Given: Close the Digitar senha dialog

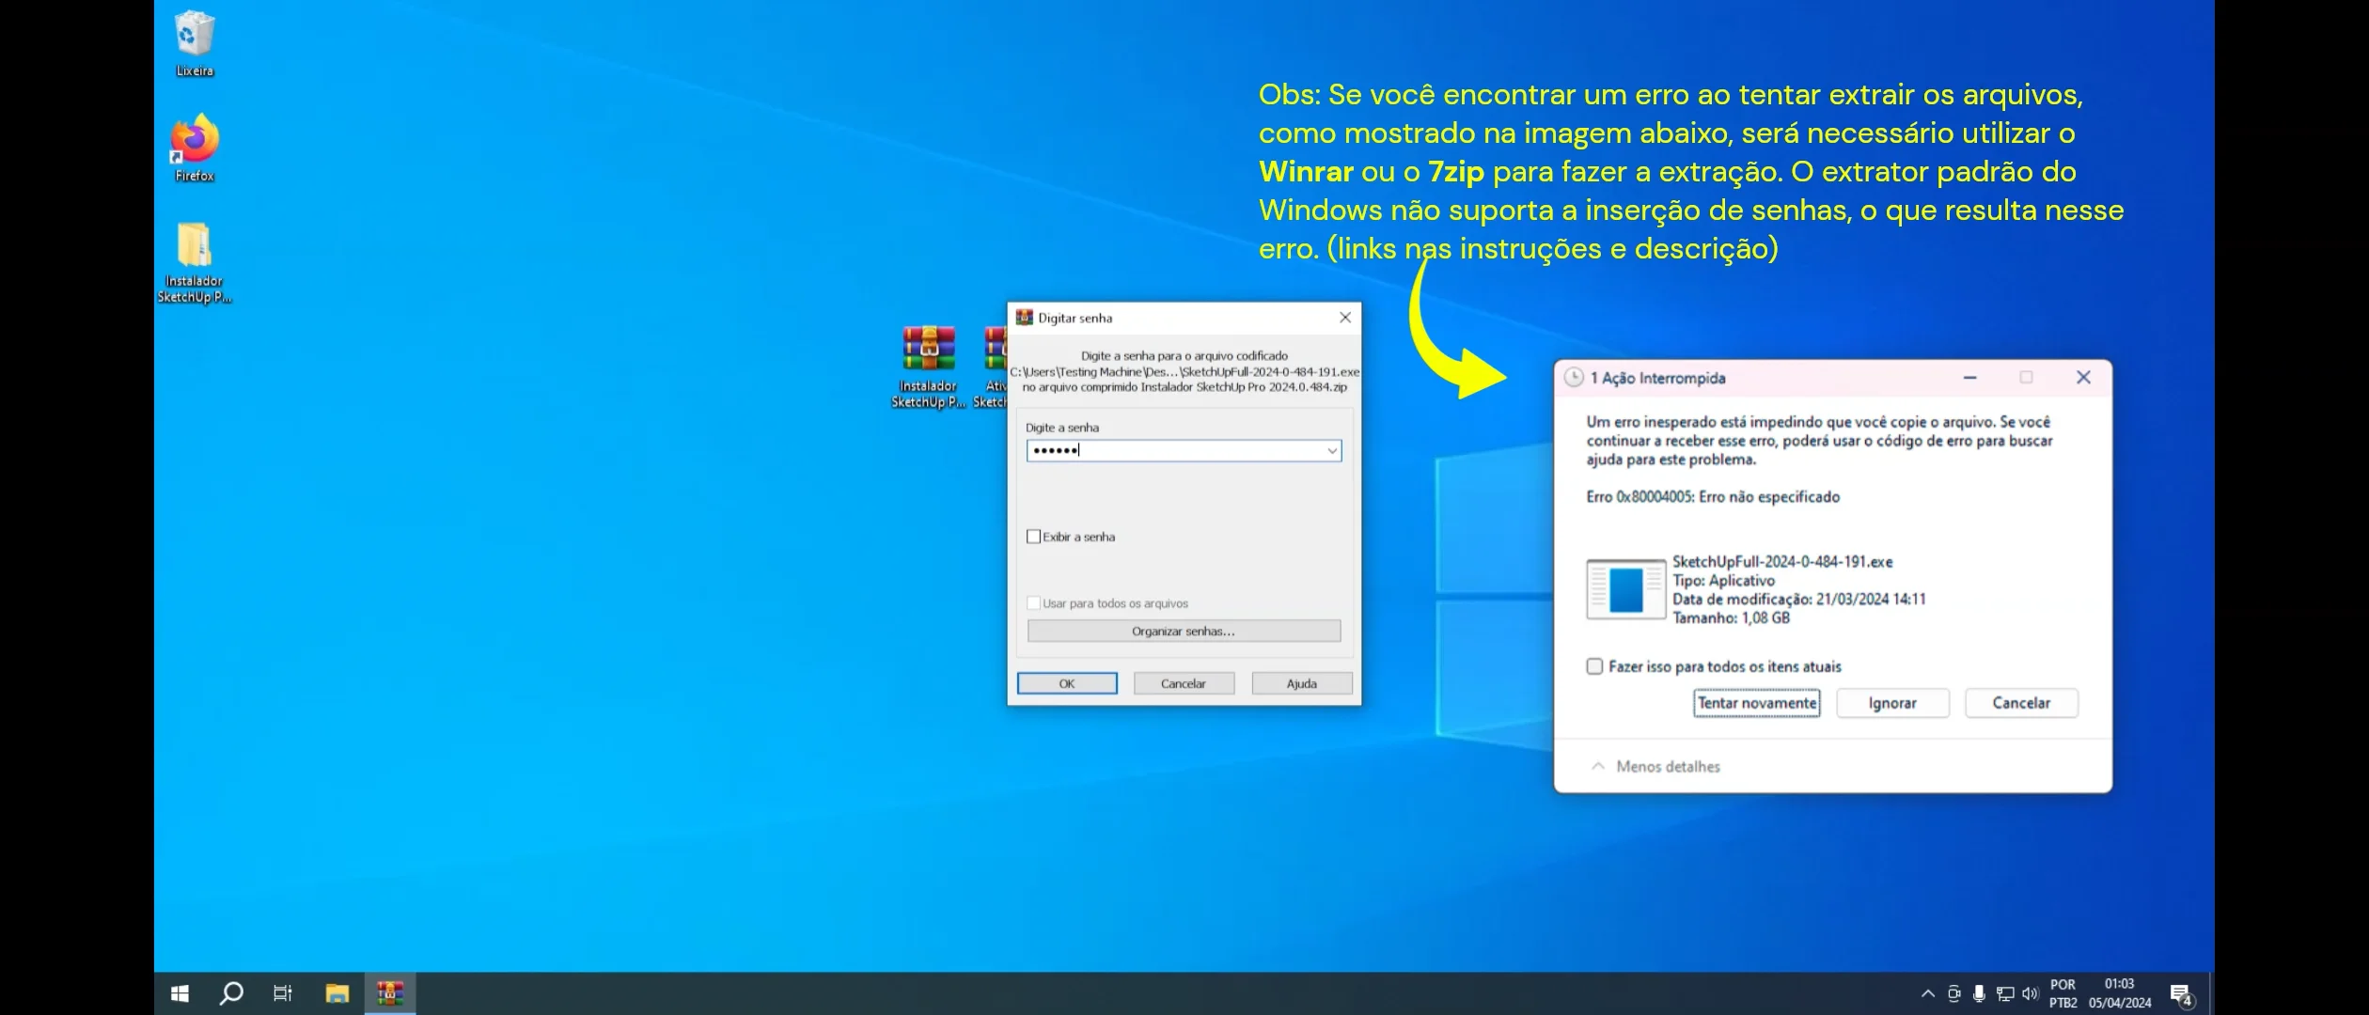Looking at the screenshot, I should [1345, 318].
